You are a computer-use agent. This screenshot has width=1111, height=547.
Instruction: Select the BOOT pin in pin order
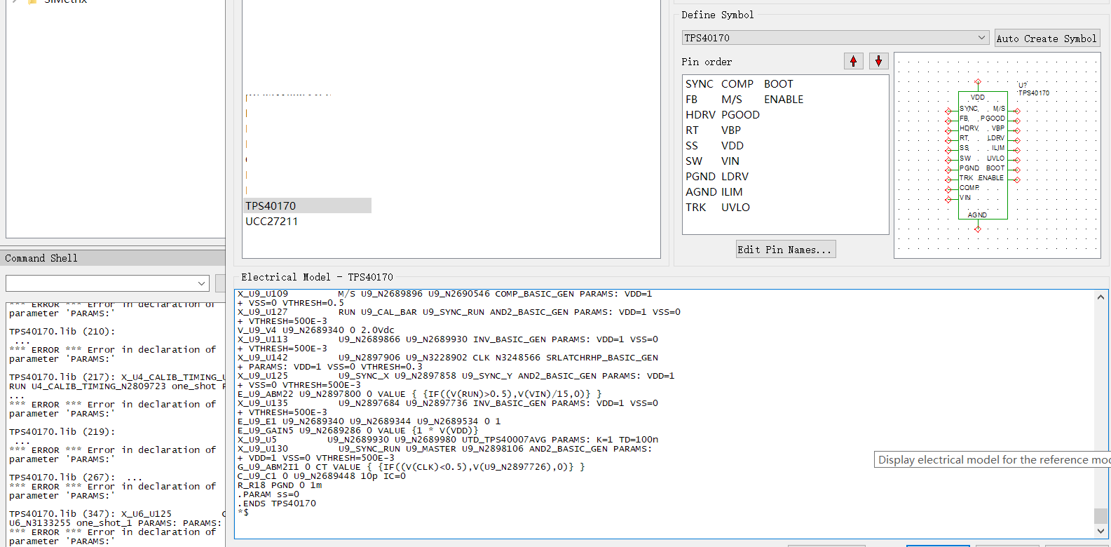point(779,83)
